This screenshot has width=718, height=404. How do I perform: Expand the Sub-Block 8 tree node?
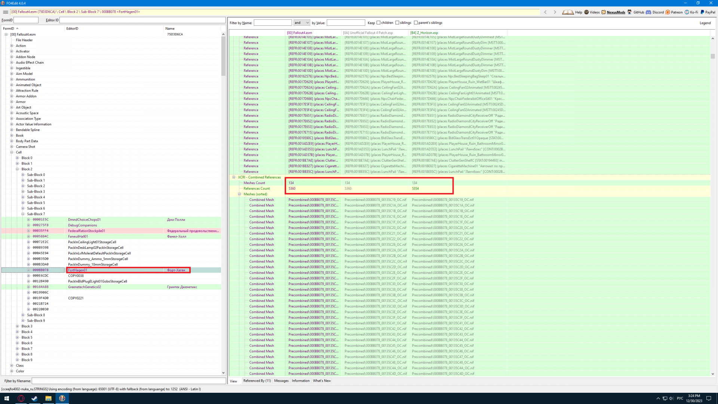[x=23, y=315]
